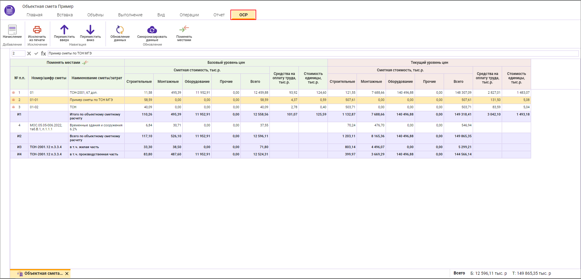
Task: Select row И1 Итого по объектному сметному расчету
Action: point(270,116)
